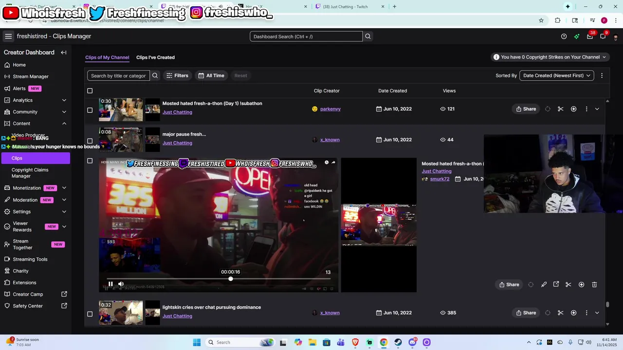Open Streaming Tools in the sidebar

(x=30, y=259)
